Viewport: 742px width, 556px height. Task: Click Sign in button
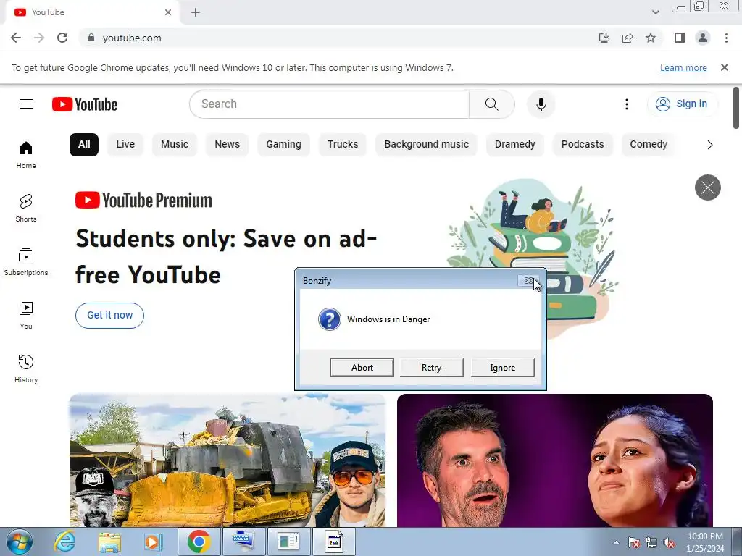pos(683,104)
